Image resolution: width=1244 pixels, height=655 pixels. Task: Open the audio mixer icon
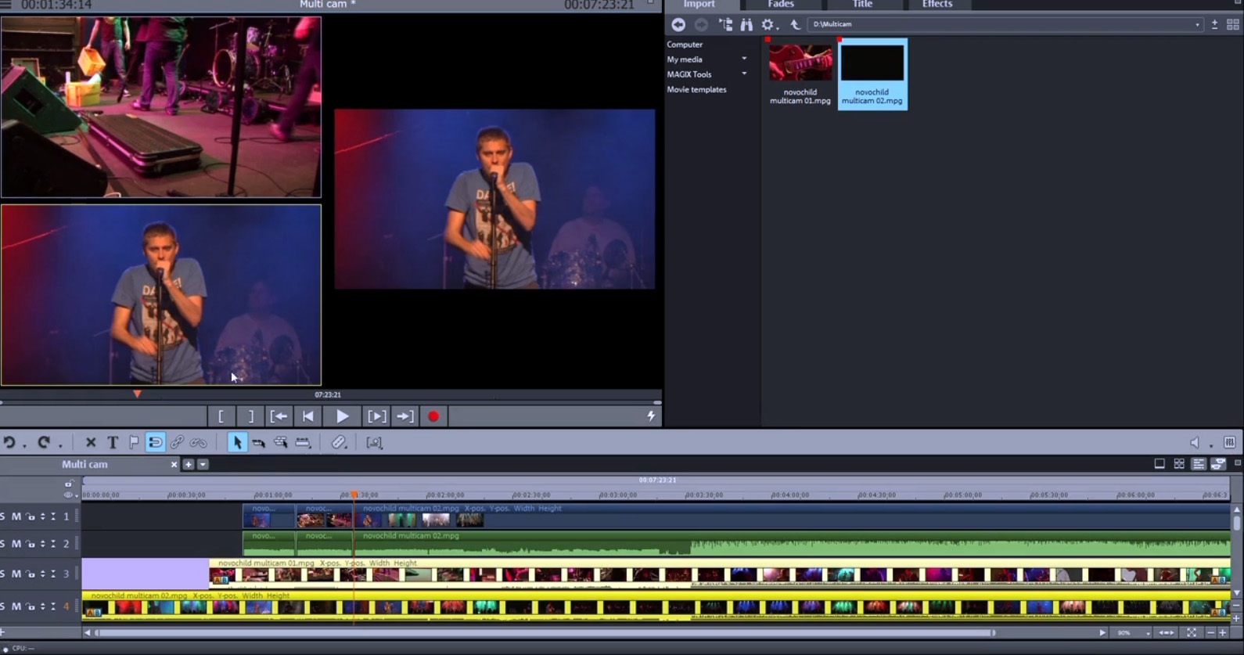1229,443
